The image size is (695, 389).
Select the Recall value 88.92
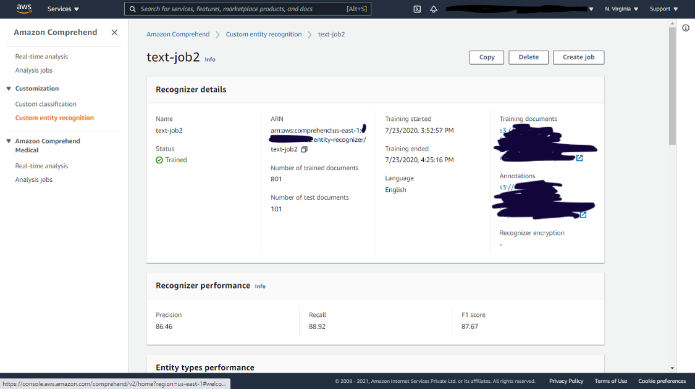tap(317, 327)
